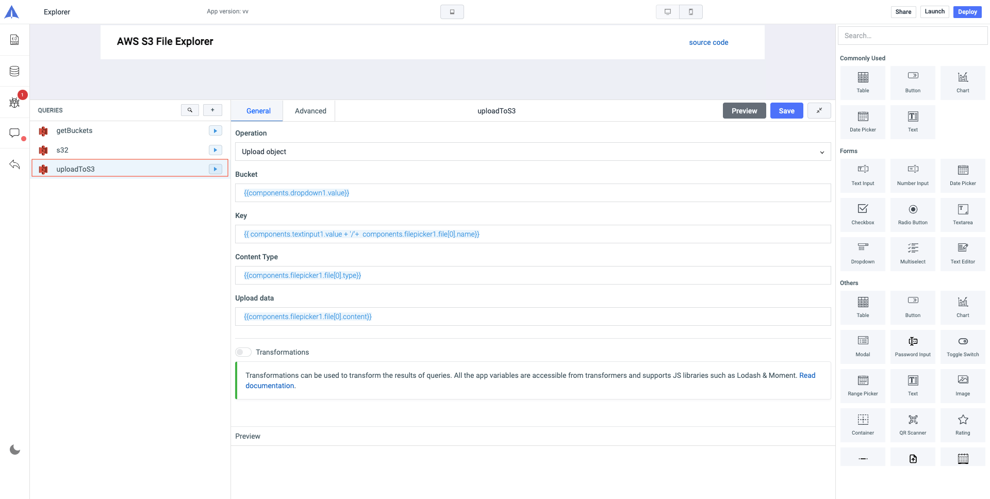Image resolution: width=990 pixels, height=499 pixels.
Task: Switch to desktop canvas view
Action: tap(668, 12)
